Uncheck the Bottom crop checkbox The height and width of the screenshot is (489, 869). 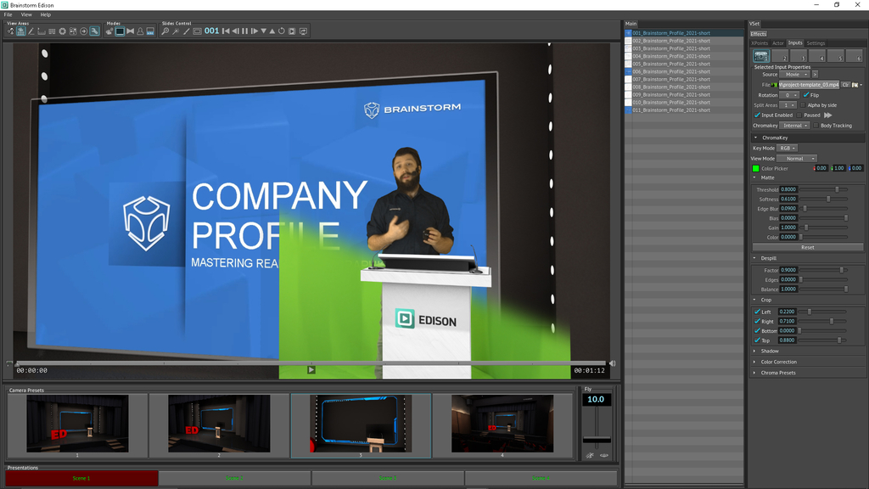[757, 330]
